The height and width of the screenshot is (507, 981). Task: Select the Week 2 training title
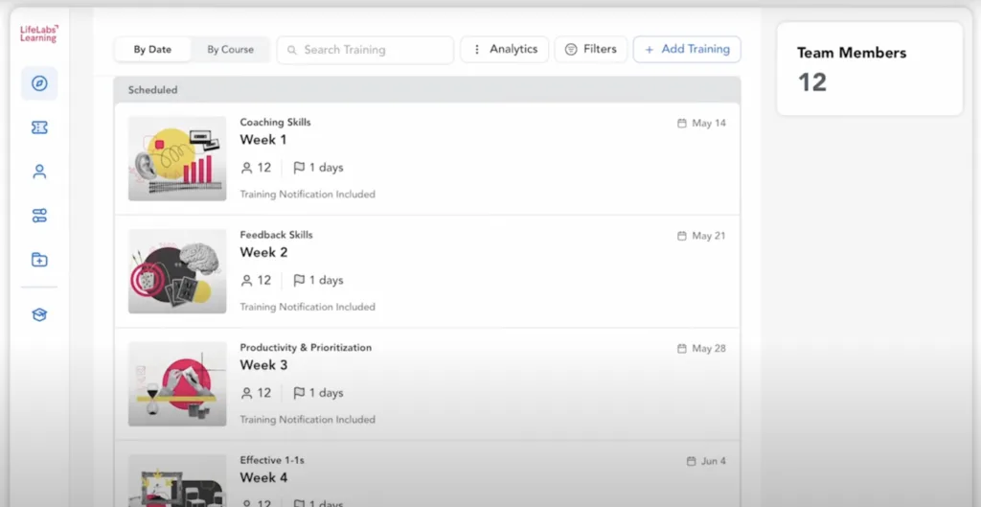coord(264,253)
